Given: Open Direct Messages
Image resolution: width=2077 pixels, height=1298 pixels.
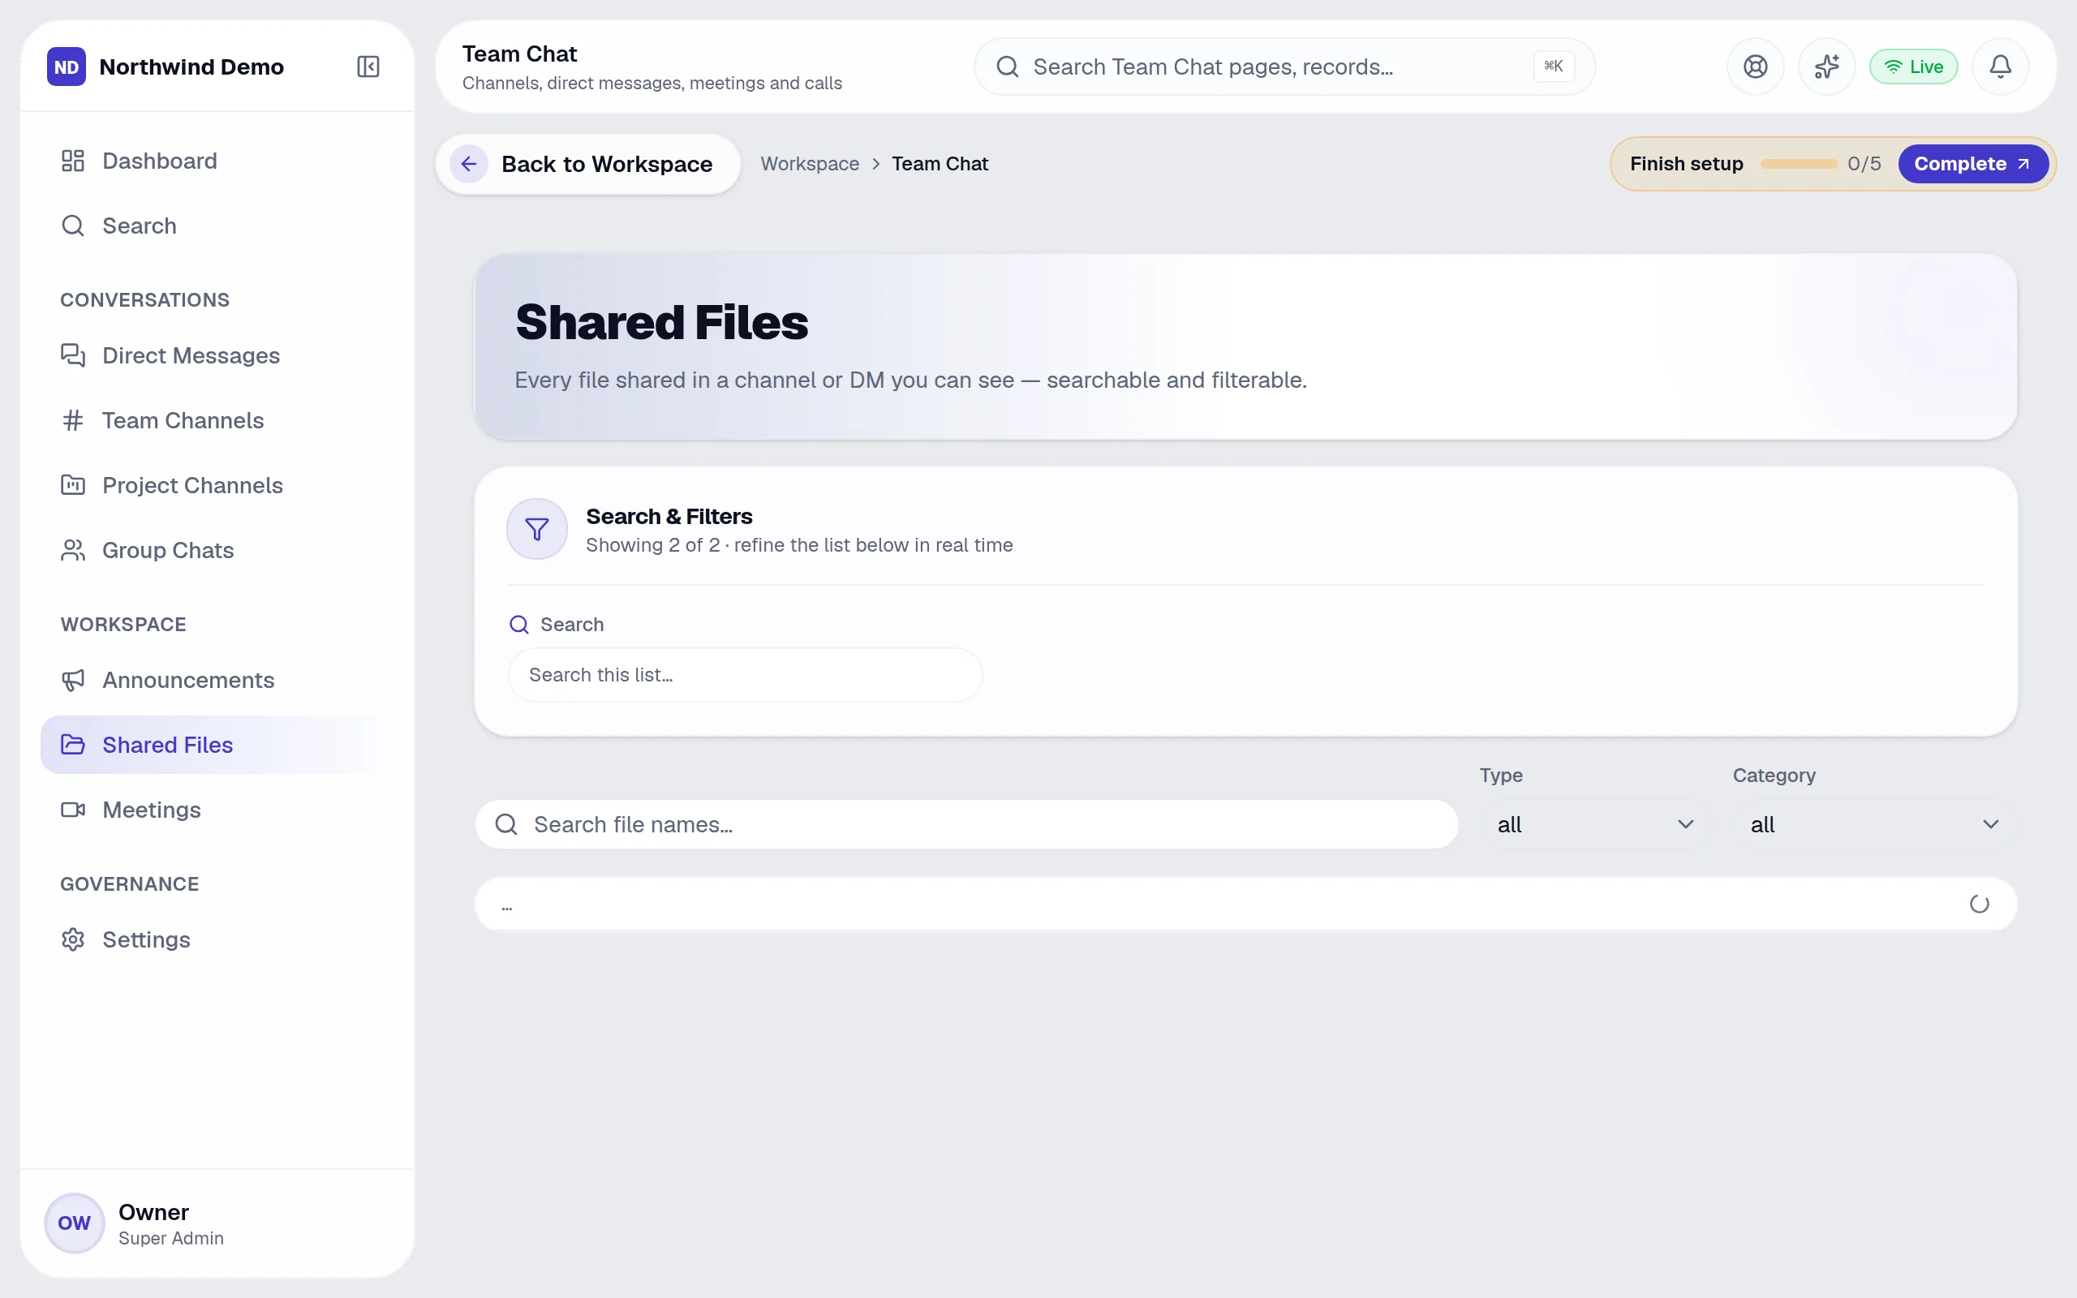Looking at the screenshot, I should (217, 355).
